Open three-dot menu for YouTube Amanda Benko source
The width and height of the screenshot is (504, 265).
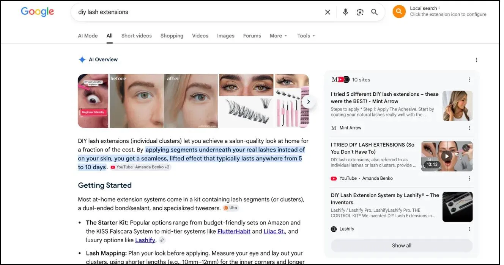pyautogui.click(x=469, y=178)
